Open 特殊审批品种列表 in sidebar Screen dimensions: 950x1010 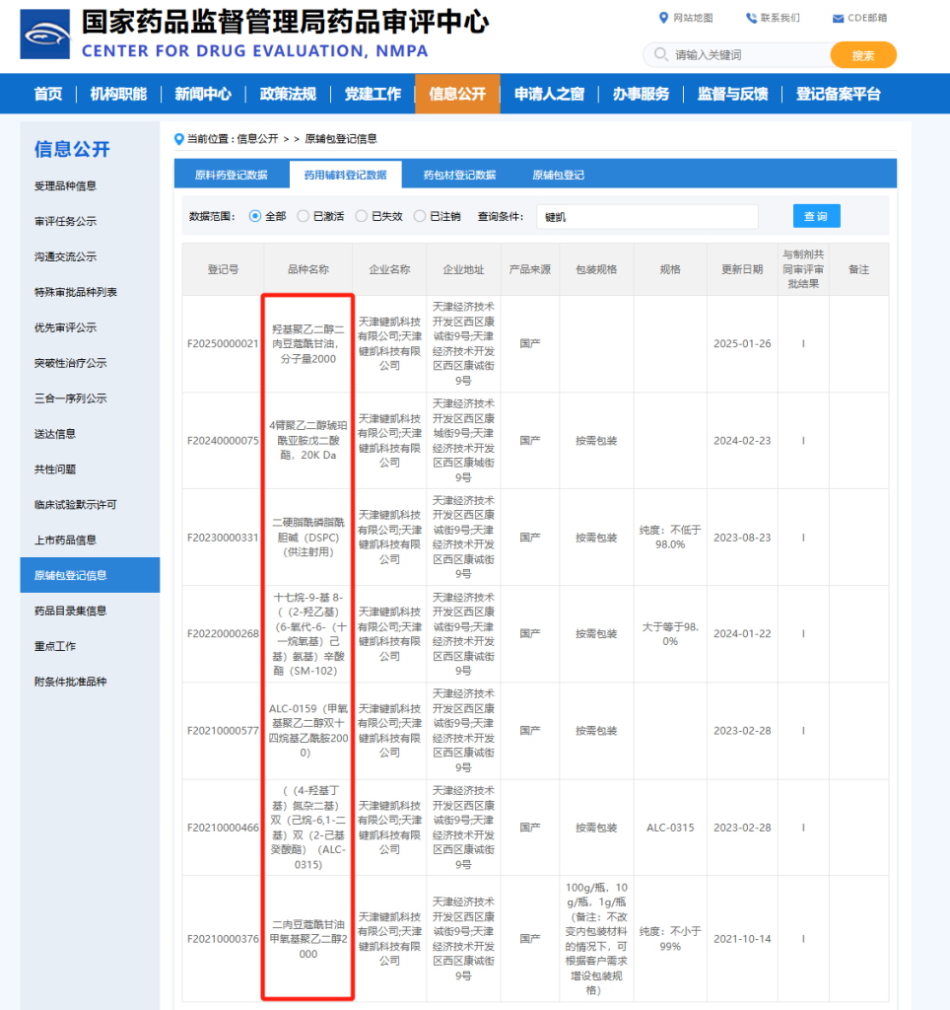[75, 292]
